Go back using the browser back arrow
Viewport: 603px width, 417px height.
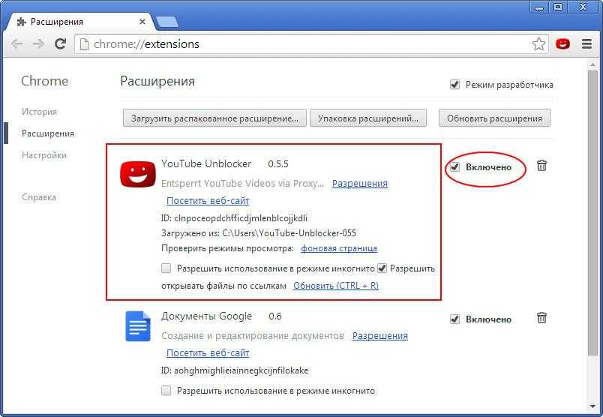click(17, 43)
